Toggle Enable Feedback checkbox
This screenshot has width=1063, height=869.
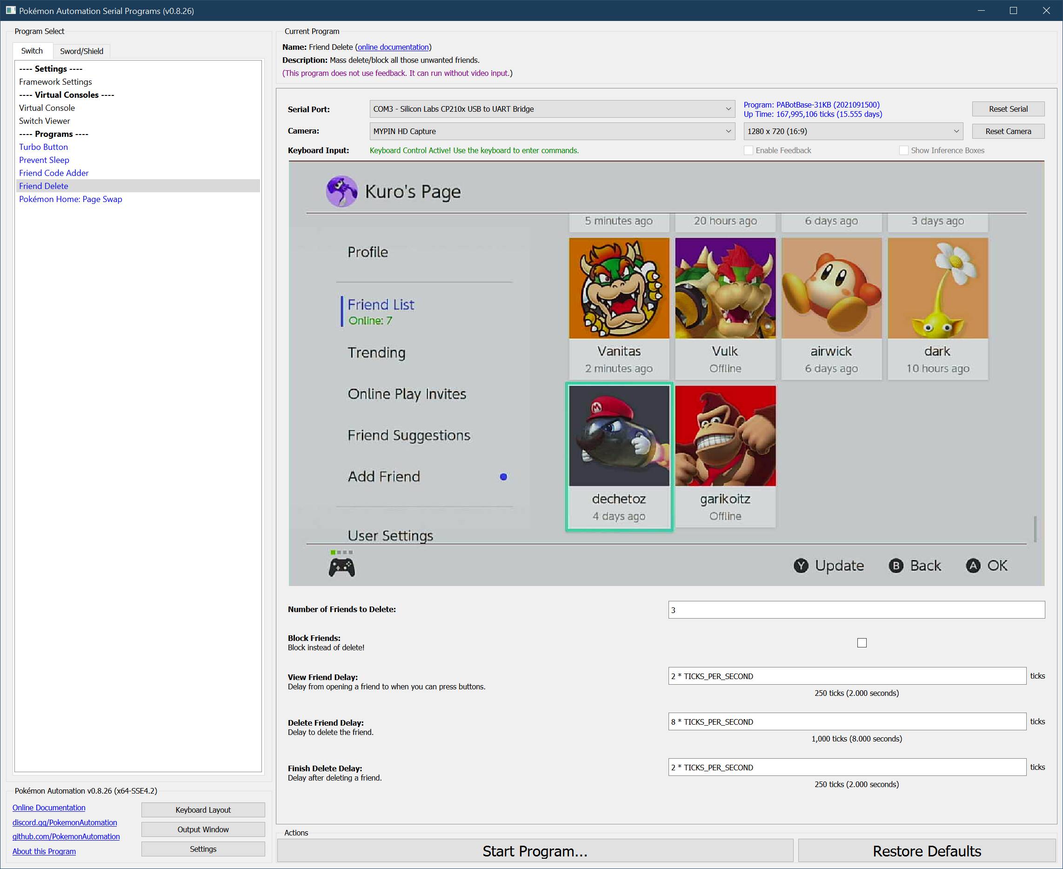tap(749, 150)
